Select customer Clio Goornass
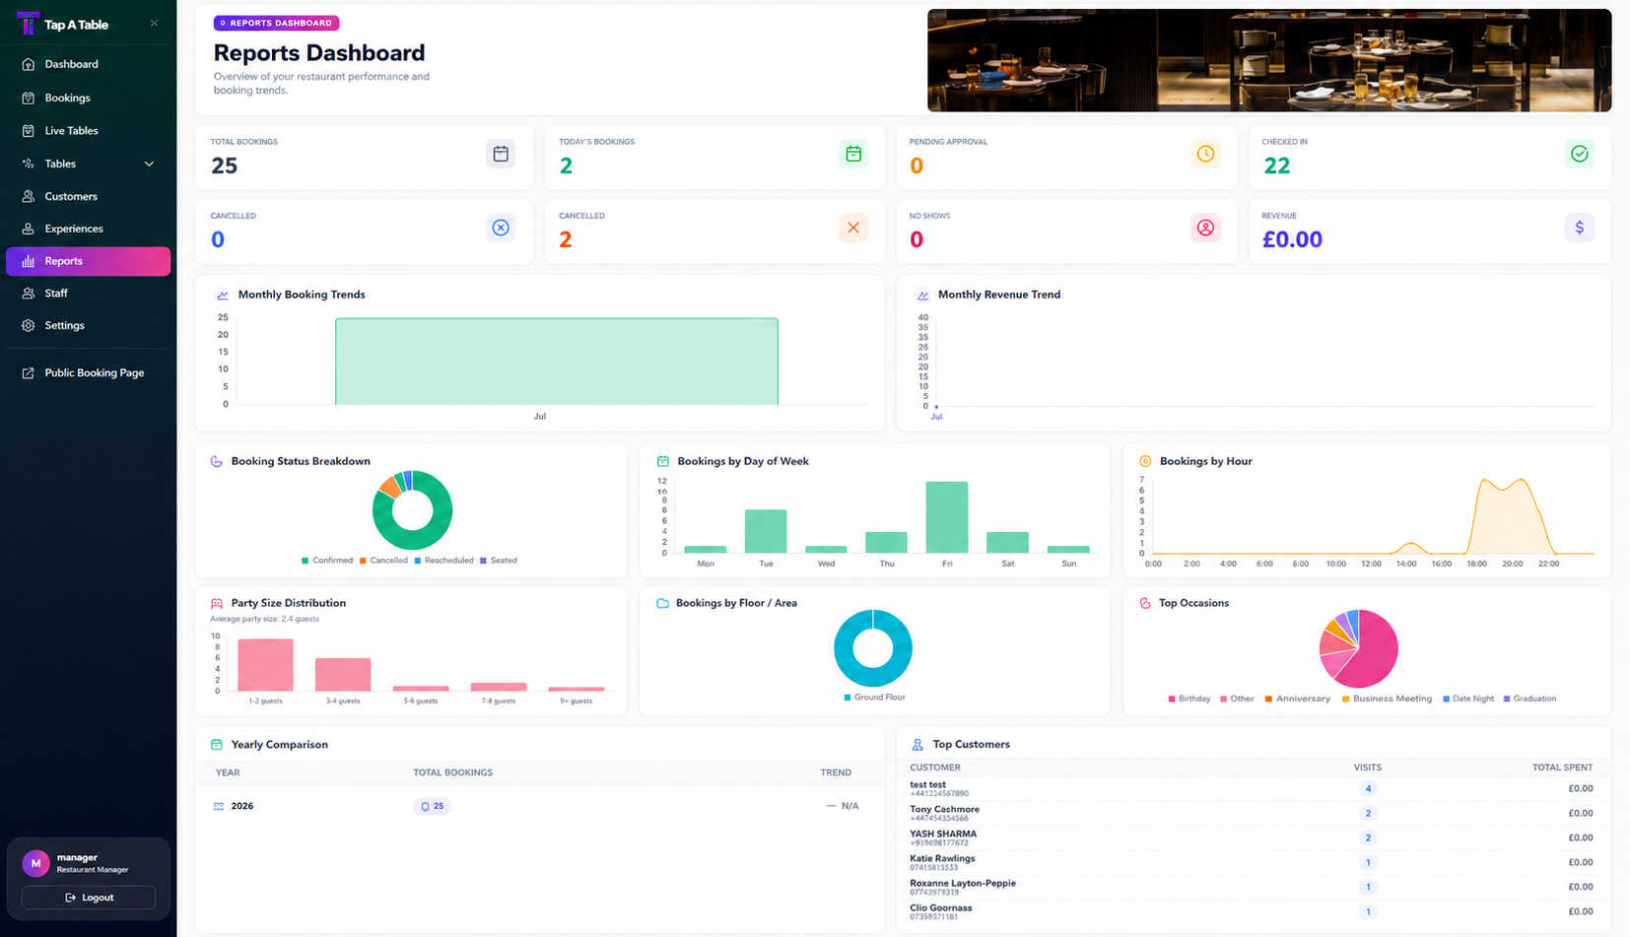 click(1254, 911)
